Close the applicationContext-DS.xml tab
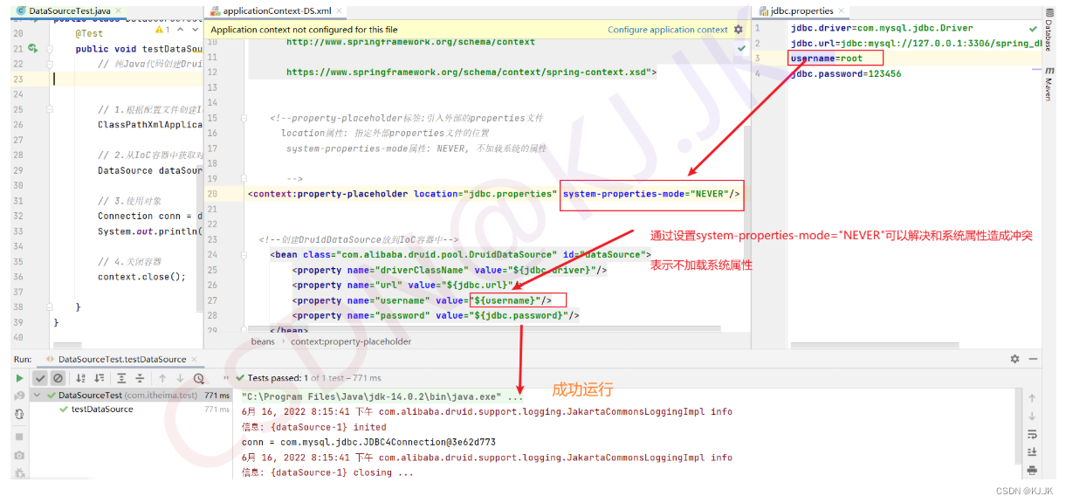Screen dimensions: 1066x503 (x=338, y=10)
